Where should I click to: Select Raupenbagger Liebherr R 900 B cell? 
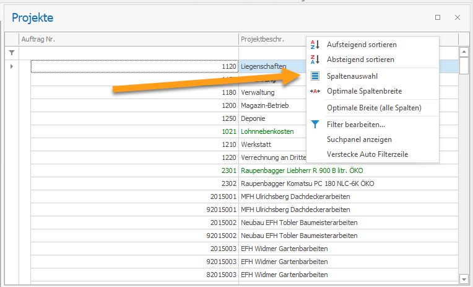[x=349, y=170]
